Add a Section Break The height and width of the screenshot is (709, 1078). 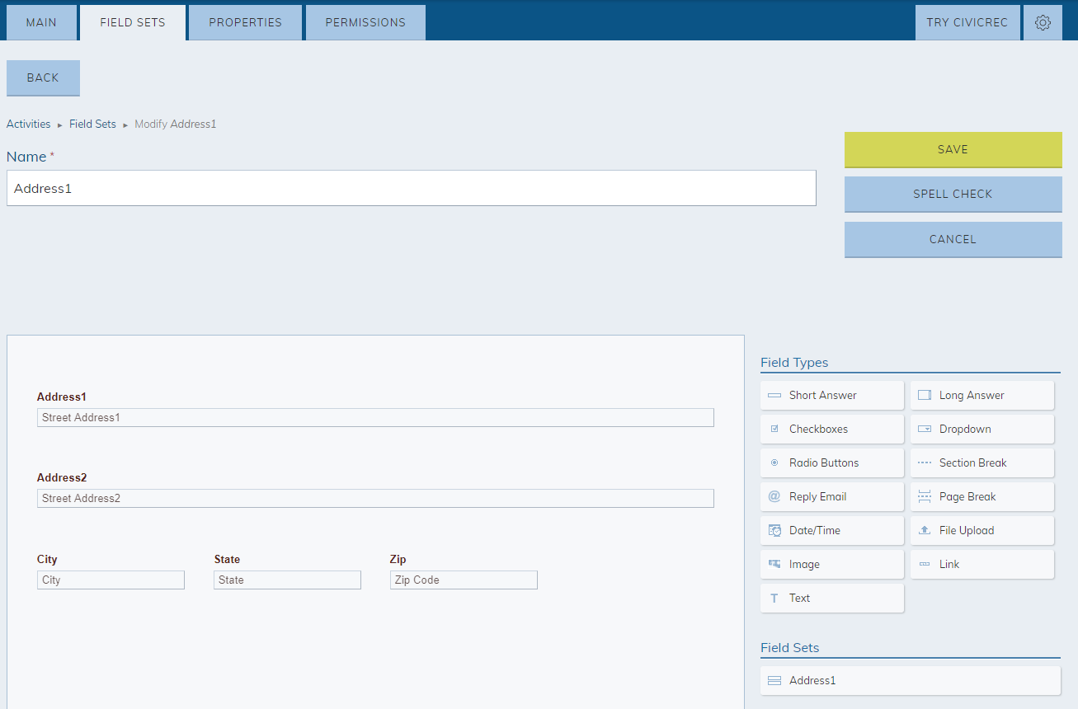[x=982, y=463]
